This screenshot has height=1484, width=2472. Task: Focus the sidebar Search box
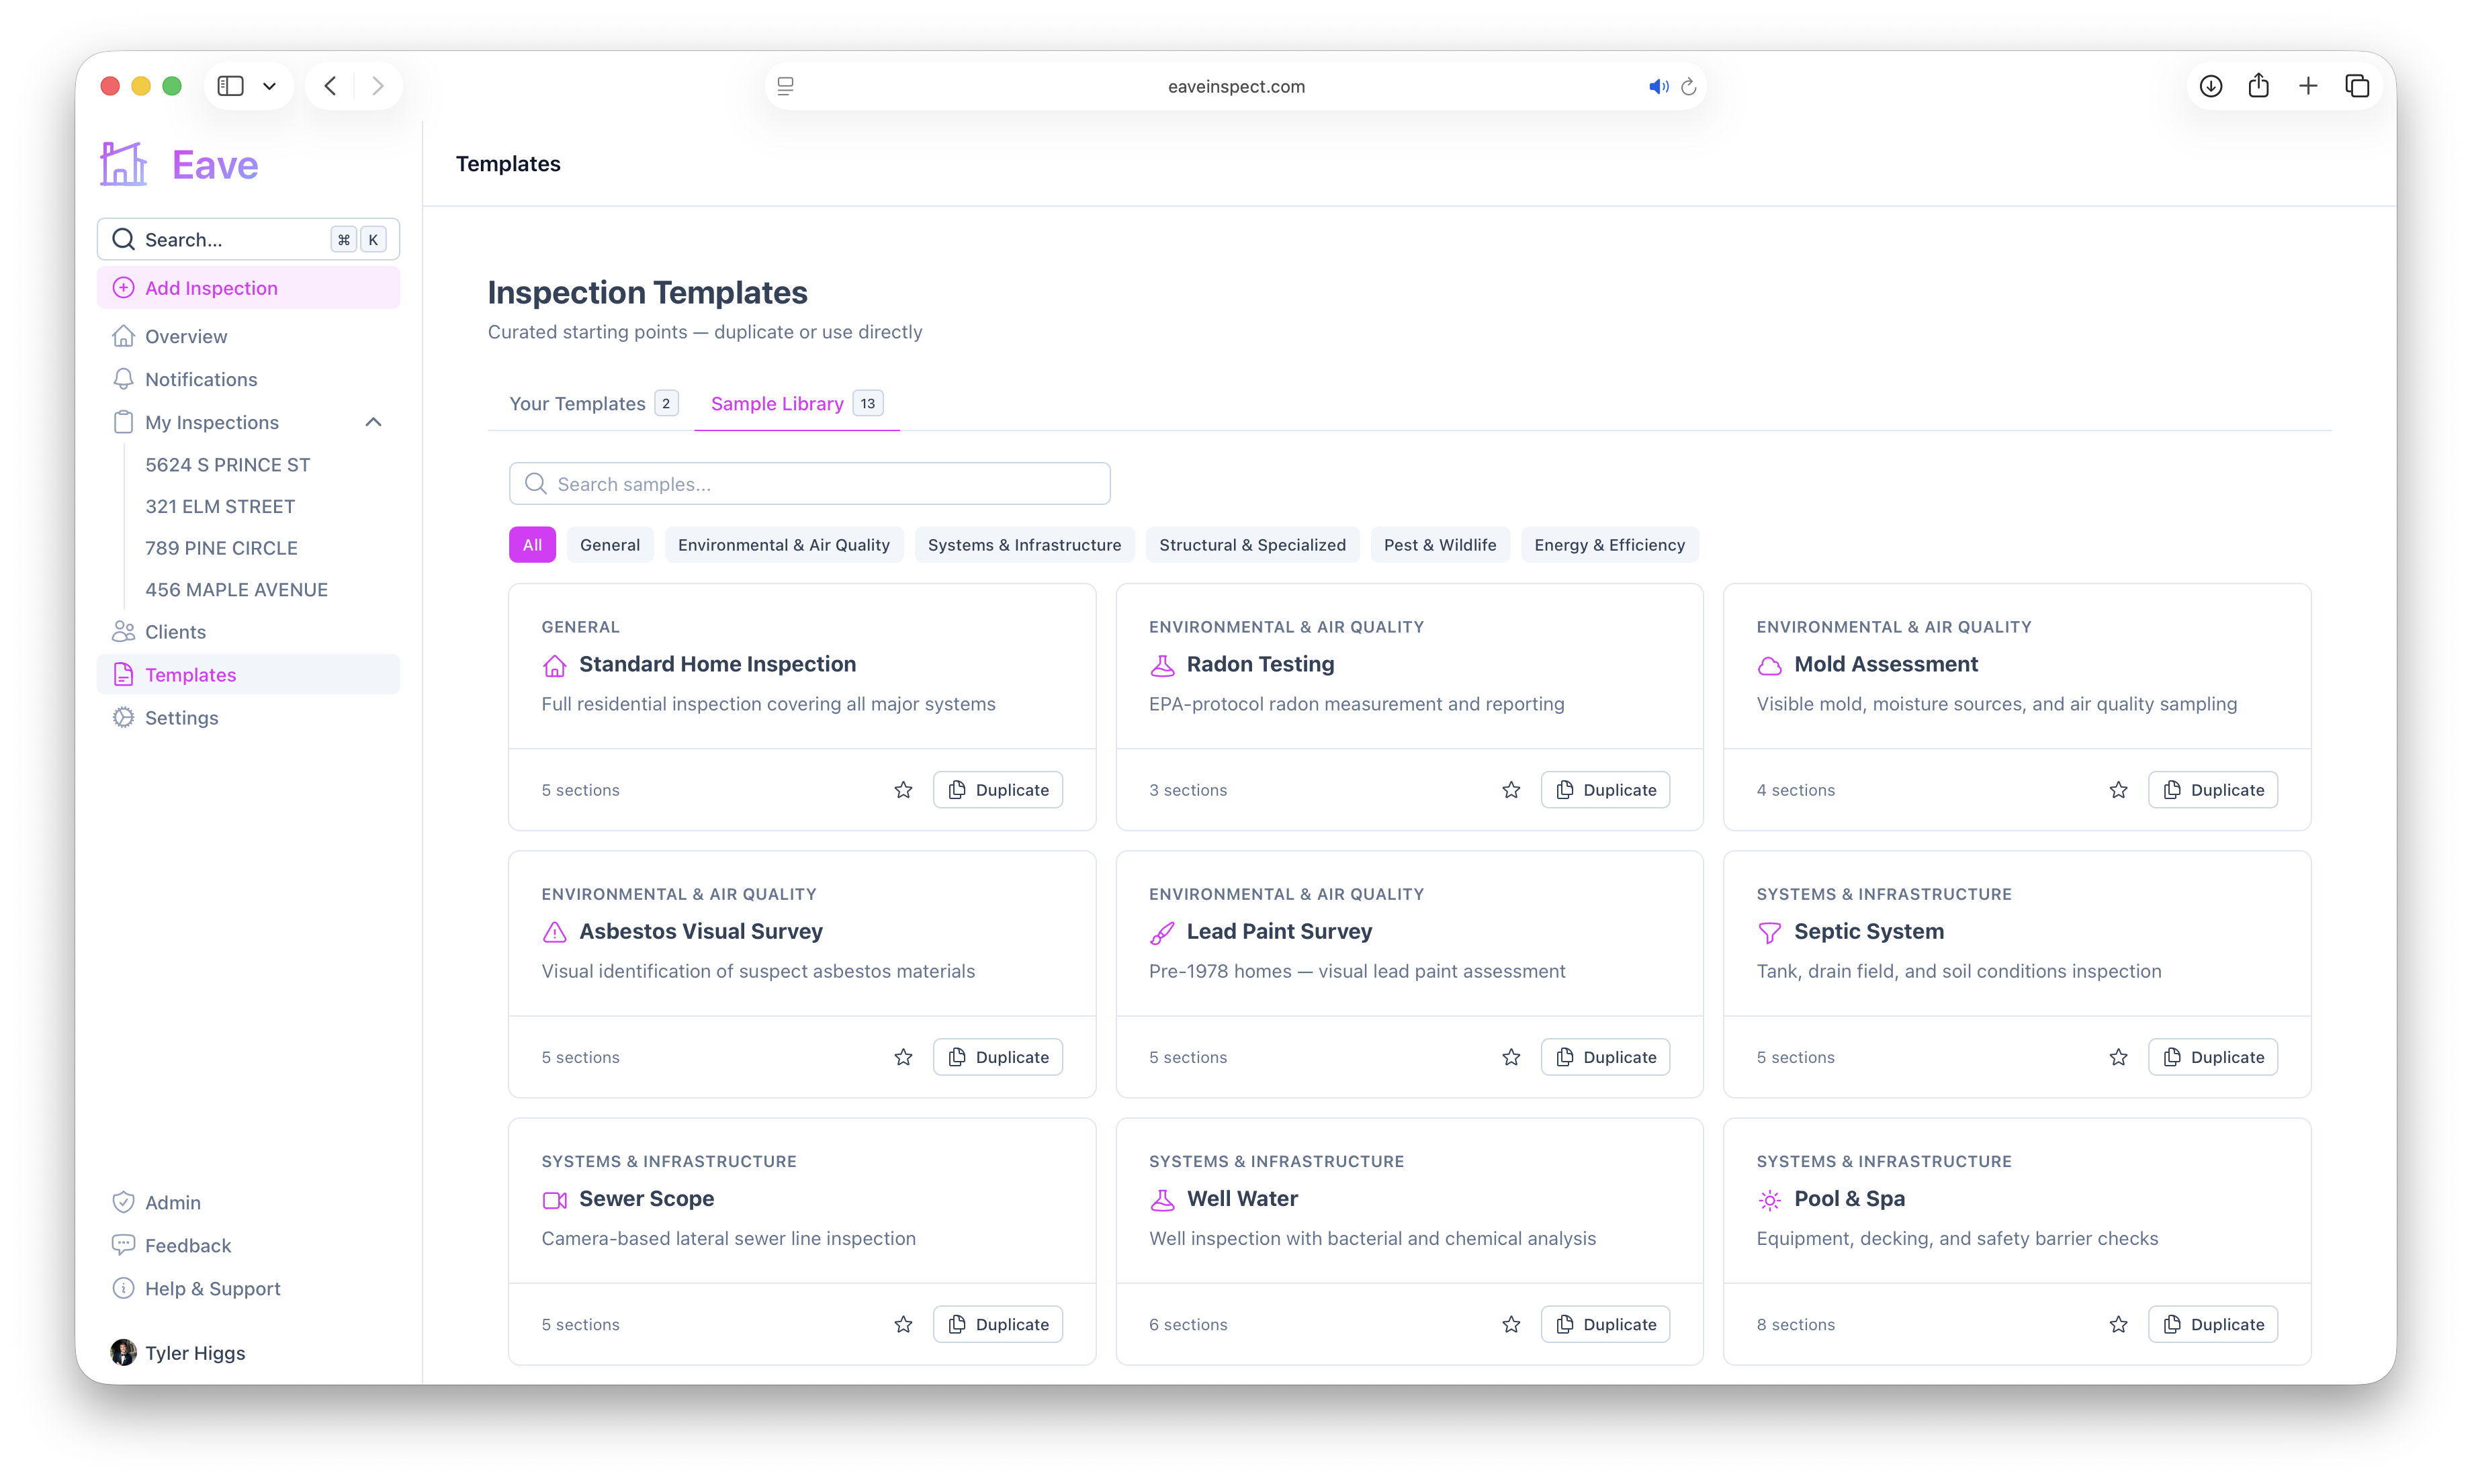[x=248, y=239]
